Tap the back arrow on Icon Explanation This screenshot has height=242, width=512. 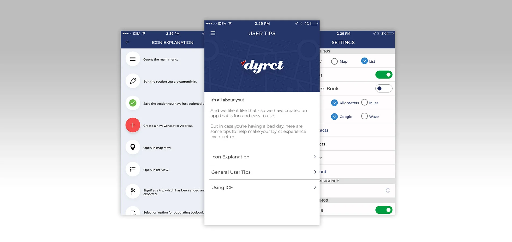127,42
